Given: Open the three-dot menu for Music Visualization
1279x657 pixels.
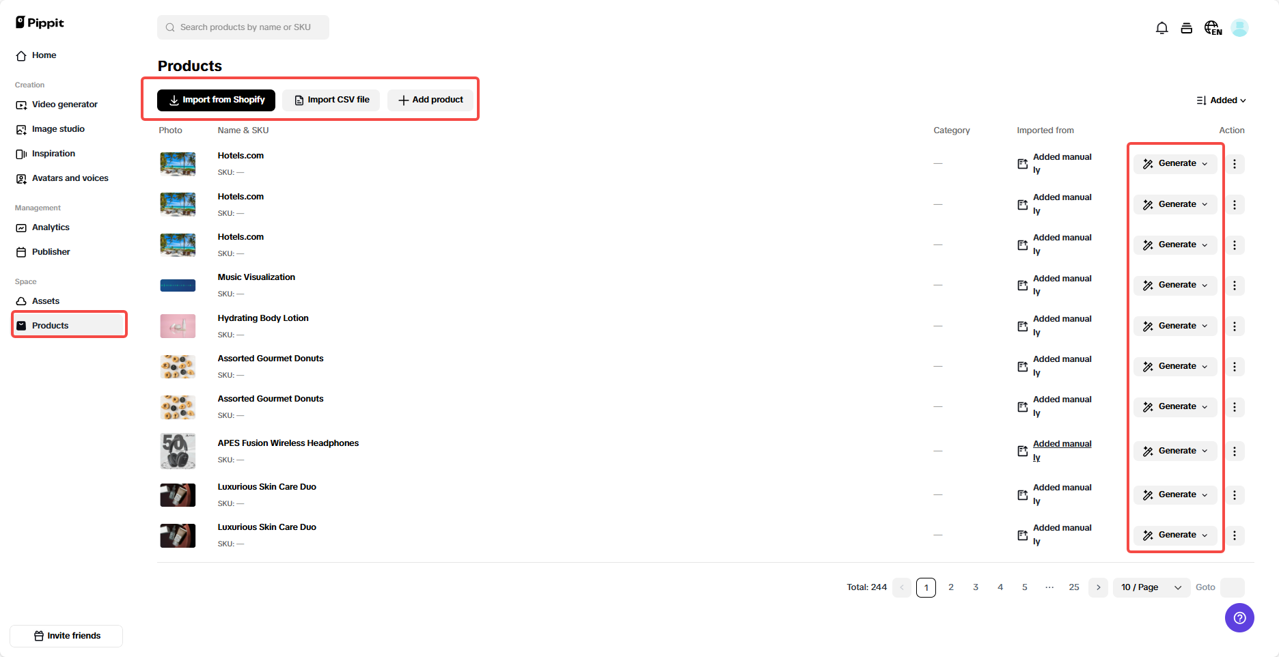Looking at the screenshot, I should (1235, 285).
